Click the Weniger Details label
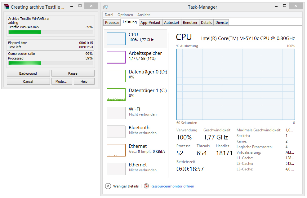The height and width of the screenshot is (198, 307). coord(126,186)
